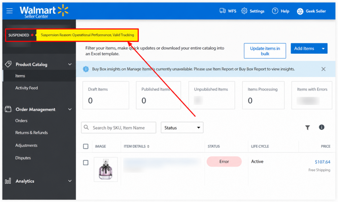
Task: Expand the Analytics section
Action: [70, 181]
